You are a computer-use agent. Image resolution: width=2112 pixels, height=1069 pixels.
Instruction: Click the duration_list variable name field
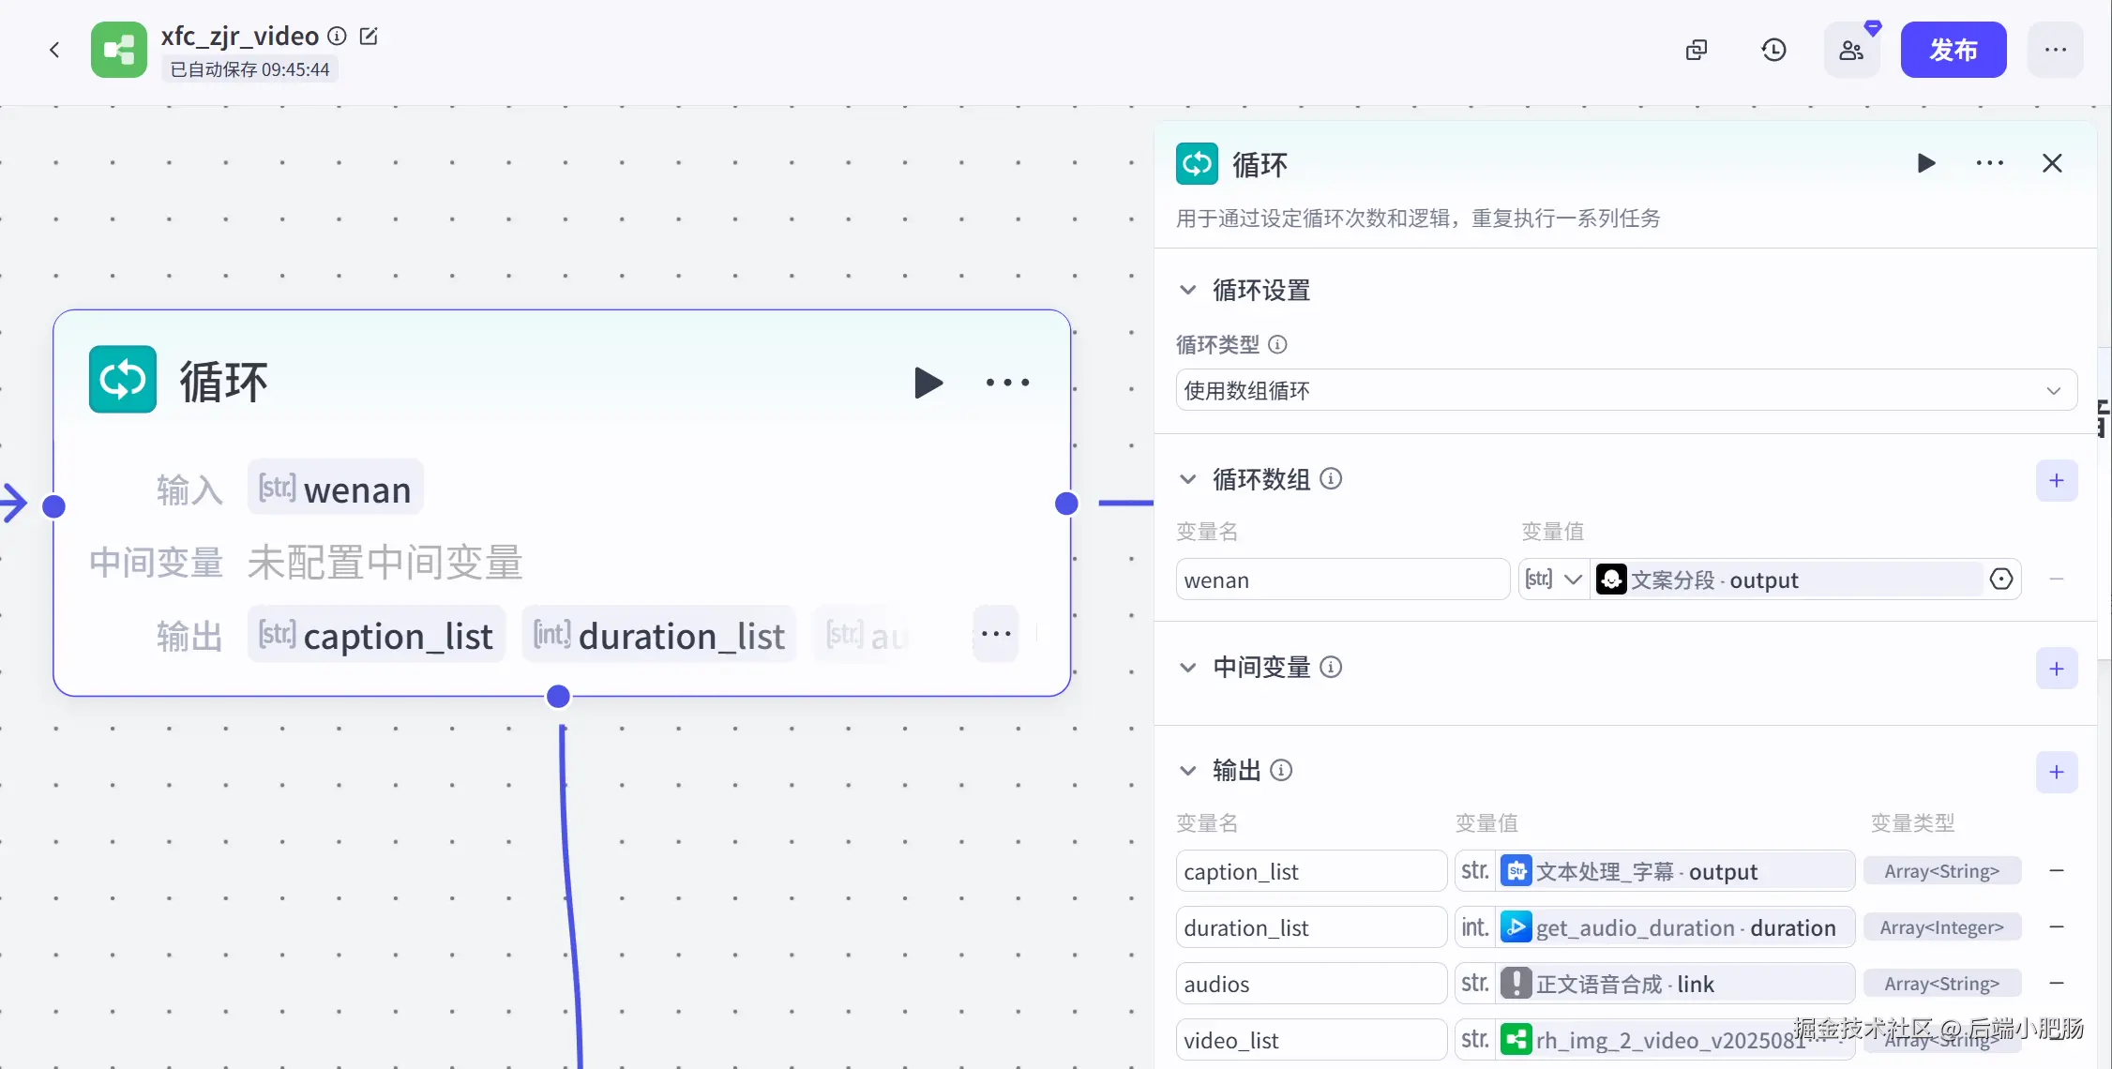click(1310, 927)
